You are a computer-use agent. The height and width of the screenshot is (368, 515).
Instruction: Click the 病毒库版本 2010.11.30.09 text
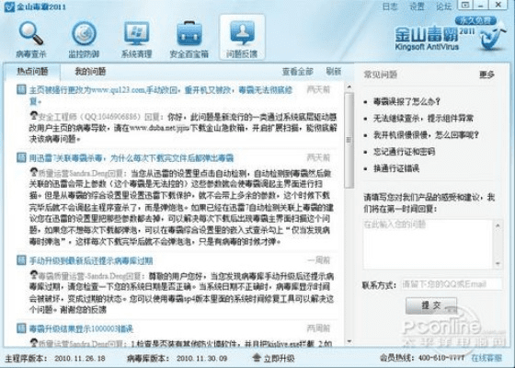tap(177, 358)
